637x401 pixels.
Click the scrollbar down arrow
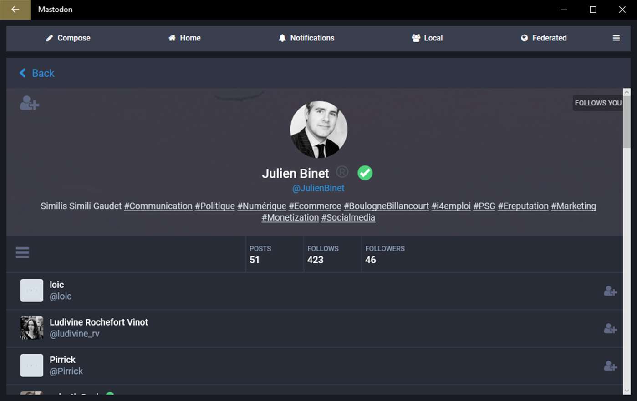point(627,391)
